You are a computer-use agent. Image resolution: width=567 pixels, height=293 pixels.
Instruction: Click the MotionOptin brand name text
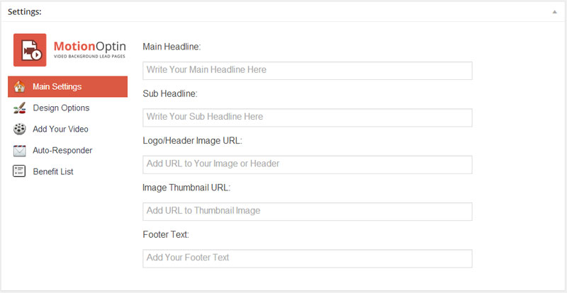pos(90,46)
